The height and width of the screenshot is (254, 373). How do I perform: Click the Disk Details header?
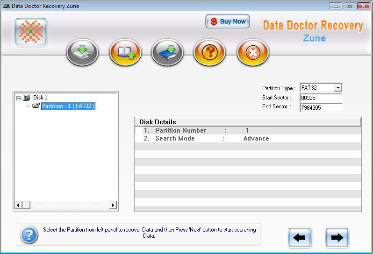(x=248, y=122)
